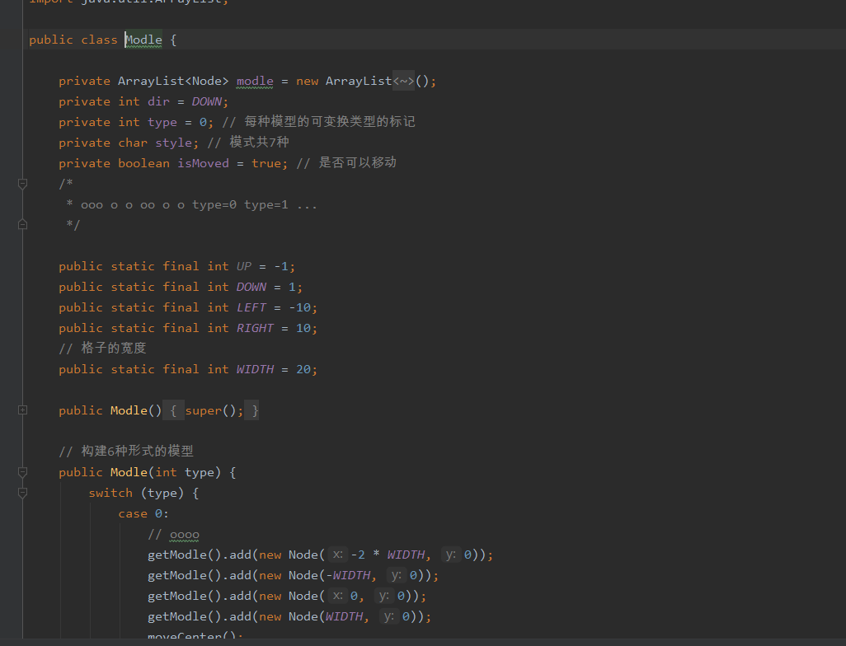Collapse the comment fold marker at */
The height and width of the screenshot is (646, 846).
pos(22,224)
